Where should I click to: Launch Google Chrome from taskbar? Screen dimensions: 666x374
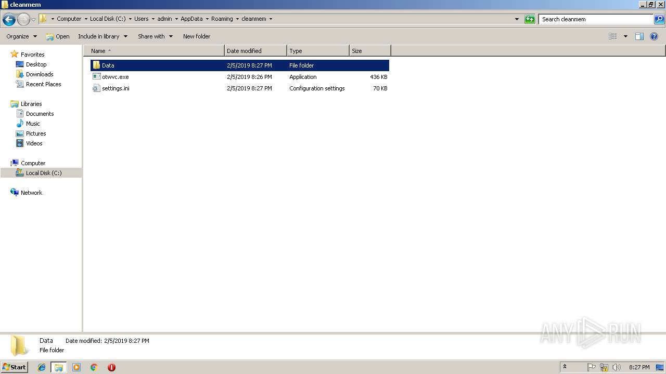[94, 367]
